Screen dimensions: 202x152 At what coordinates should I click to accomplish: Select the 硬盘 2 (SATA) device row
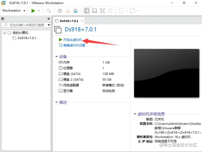pyautogui.click(x=71, y=80)
